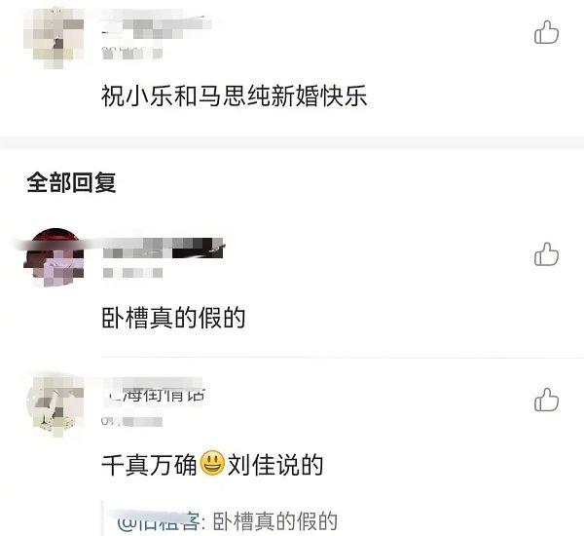
Task: Like the 祝小乐和马思纯新婚快乐 comment
Action: 546,32
